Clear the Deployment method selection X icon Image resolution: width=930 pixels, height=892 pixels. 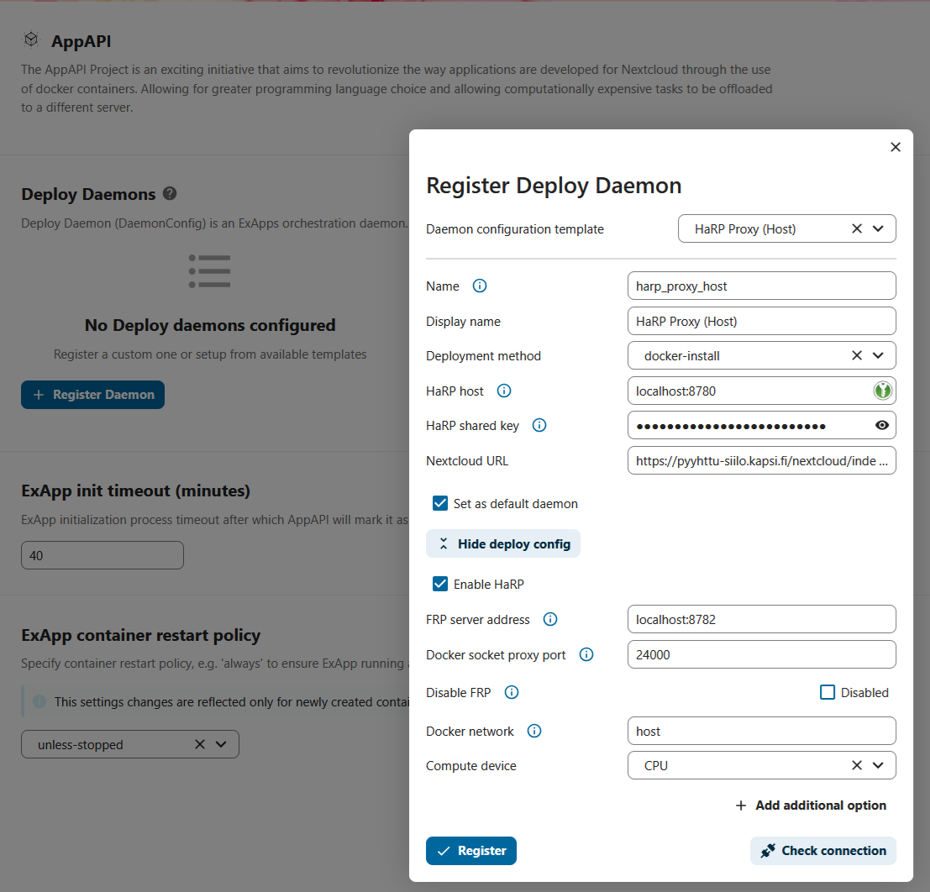857,355
